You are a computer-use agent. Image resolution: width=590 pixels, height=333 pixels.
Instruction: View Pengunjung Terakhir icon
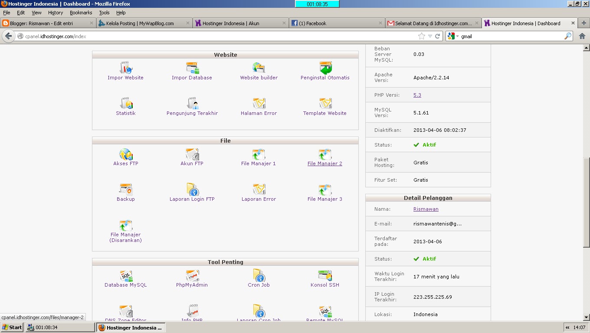192,103
